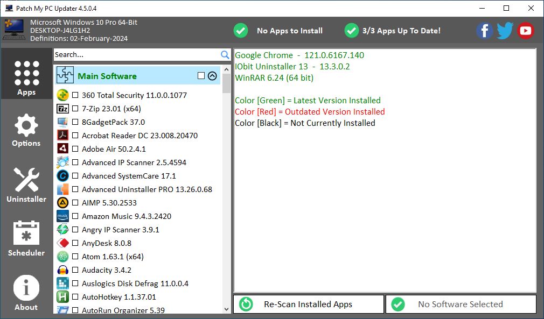Click the Atom app icon
The height and width of the screenshot is (319, 544).
63,257
